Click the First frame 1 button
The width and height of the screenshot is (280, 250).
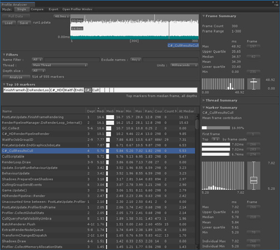[x=253, y=134]
